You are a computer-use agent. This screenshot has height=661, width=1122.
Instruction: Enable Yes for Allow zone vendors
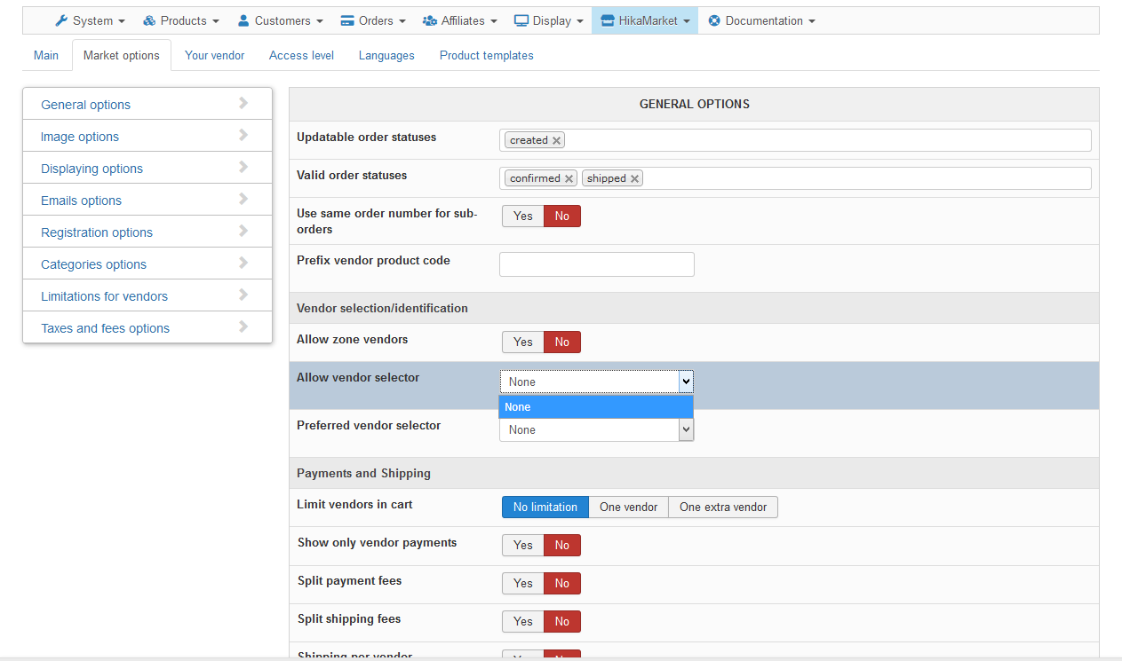(x=523, y=342)
